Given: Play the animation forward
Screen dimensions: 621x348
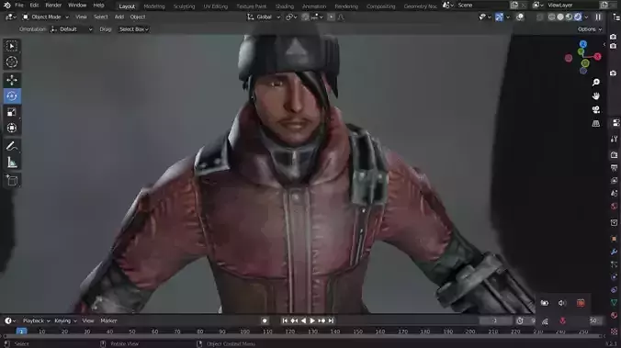Looking at the screenshot, I should tap(312, 320).
